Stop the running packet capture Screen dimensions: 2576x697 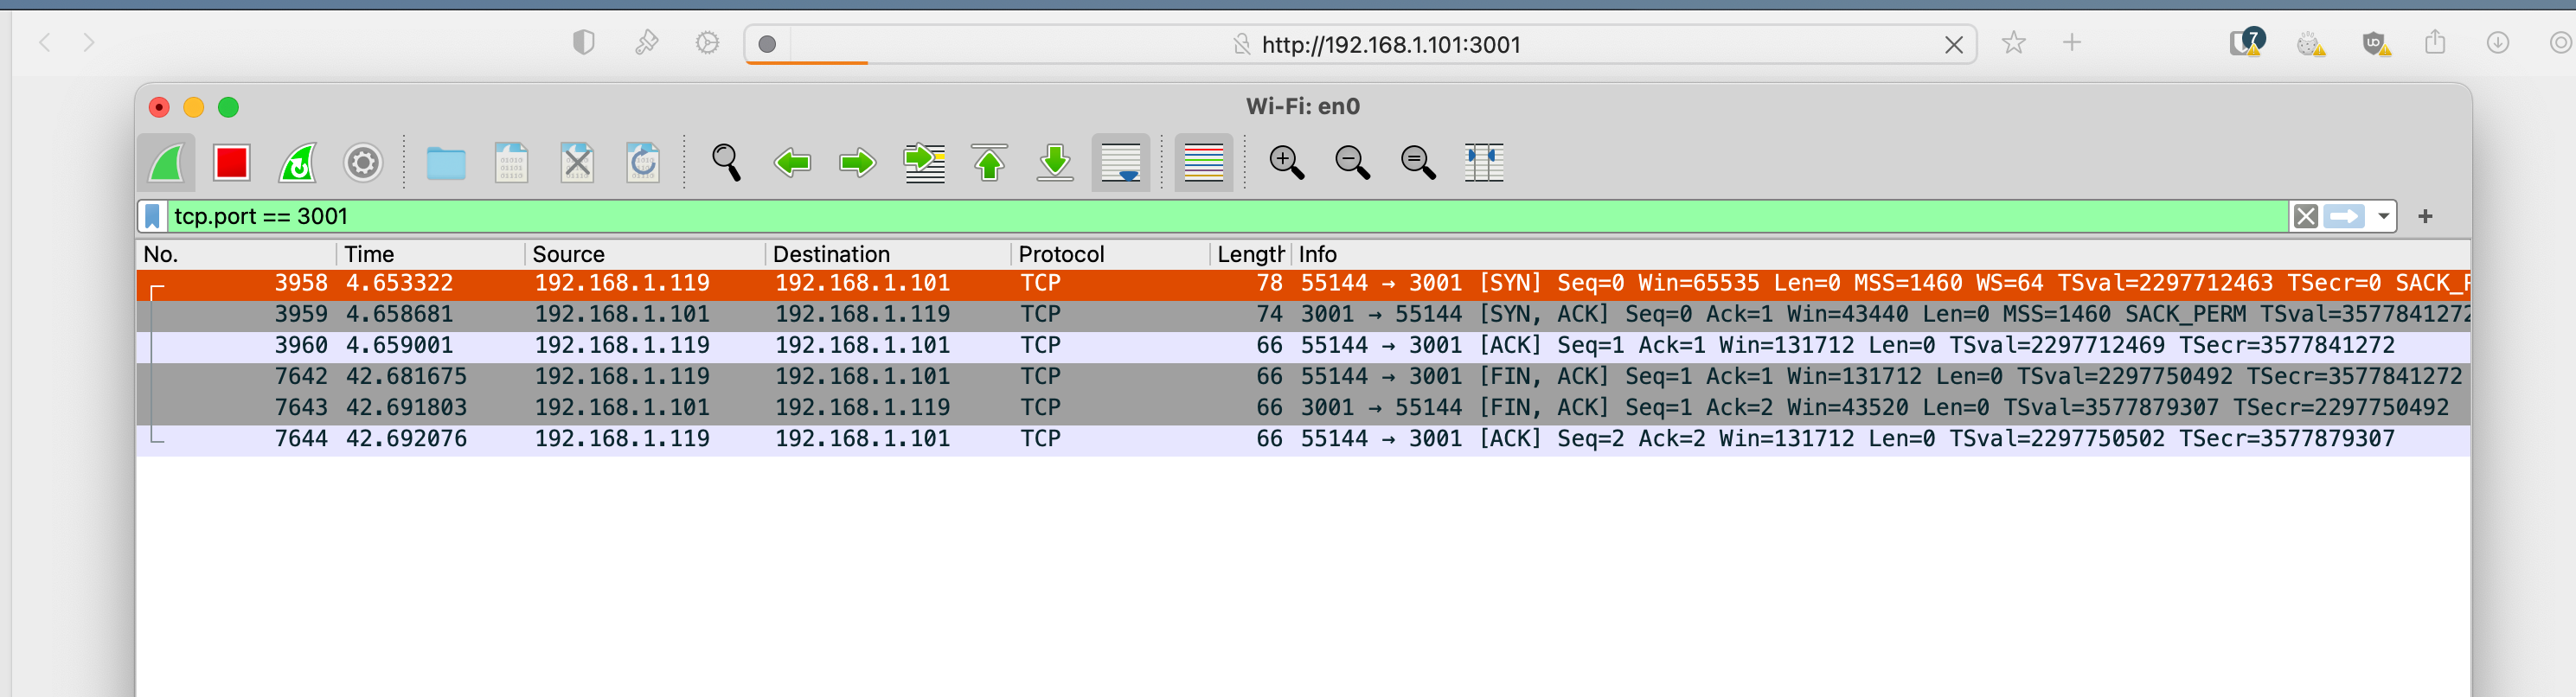pos(231,162)
